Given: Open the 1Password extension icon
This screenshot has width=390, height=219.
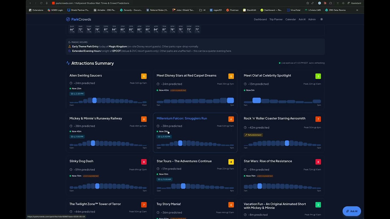Looking at the screenshot, I should pyautogui.click(x=319, y=3).
